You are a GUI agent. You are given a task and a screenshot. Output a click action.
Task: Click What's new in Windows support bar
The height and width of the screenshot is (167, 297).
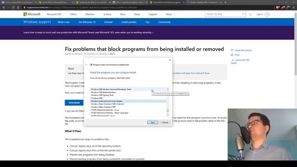(64, 22)
